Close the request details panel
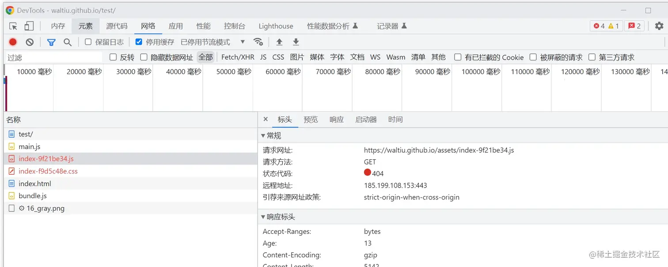This screenshot has height=267, width=668. tap(266, 119)
